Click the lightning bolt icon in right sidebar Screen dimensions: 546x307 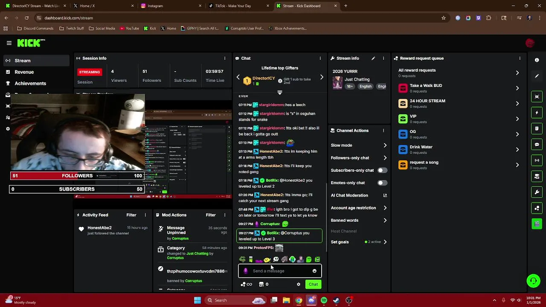click(537, 113)
